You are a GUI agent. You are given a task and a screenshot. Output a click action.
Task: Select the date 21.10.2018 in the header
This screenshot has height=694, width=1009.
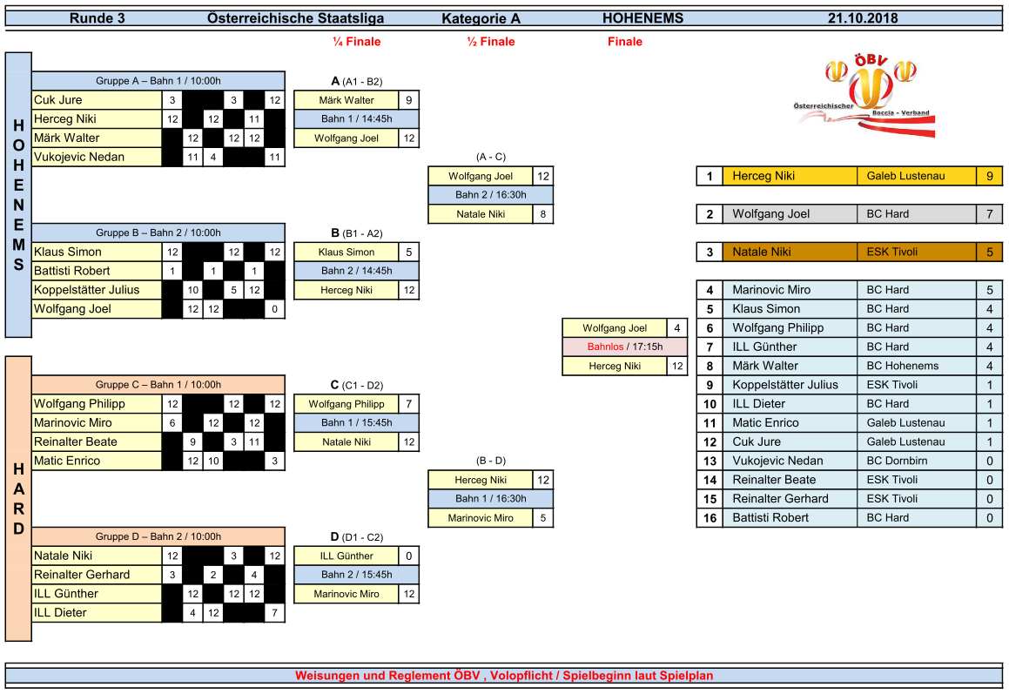(862, 18)
